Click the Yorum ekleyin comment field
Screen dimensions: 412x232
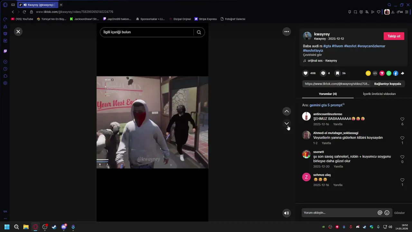point(340,213)
